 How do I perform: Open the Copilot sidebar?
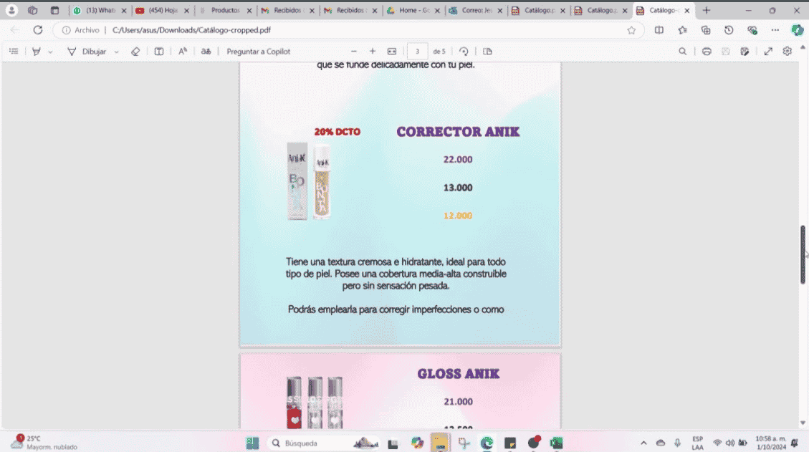(797, 30)
